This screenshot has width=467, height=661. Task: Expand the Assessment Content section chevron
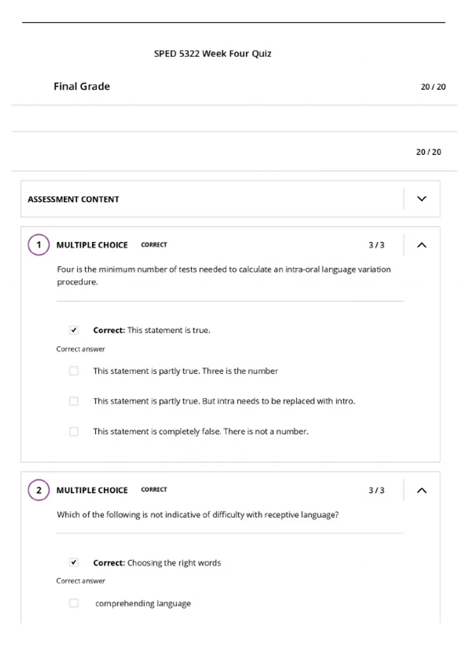pyautogui.click(x=422, y=199)
